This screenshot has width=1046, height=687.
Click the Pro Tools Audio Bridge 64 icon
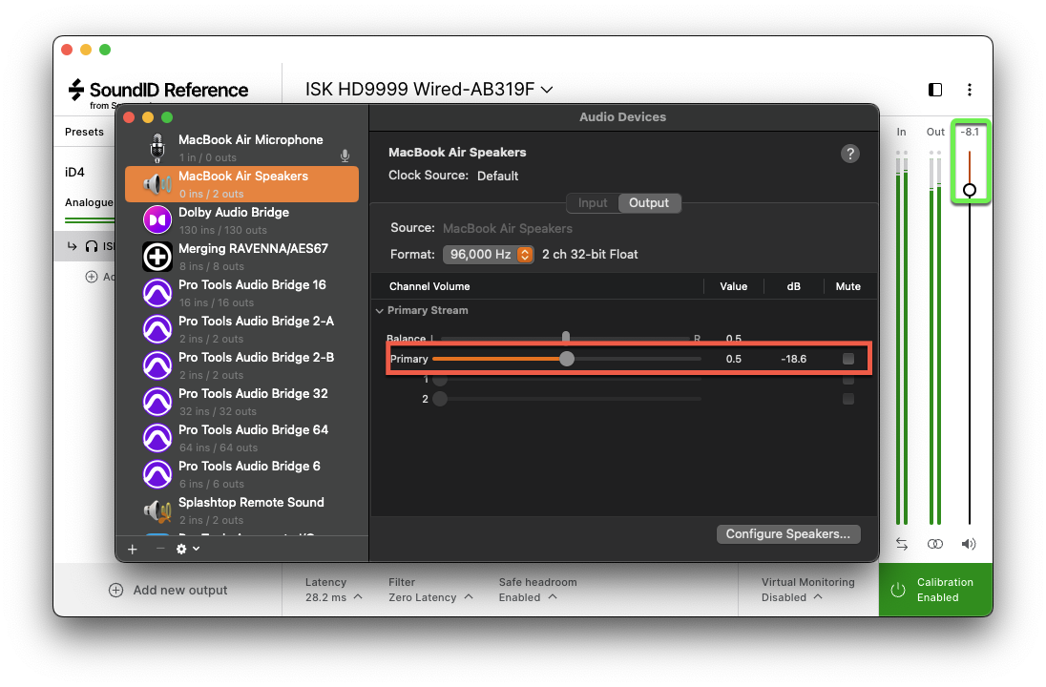[x=157, y=438]
